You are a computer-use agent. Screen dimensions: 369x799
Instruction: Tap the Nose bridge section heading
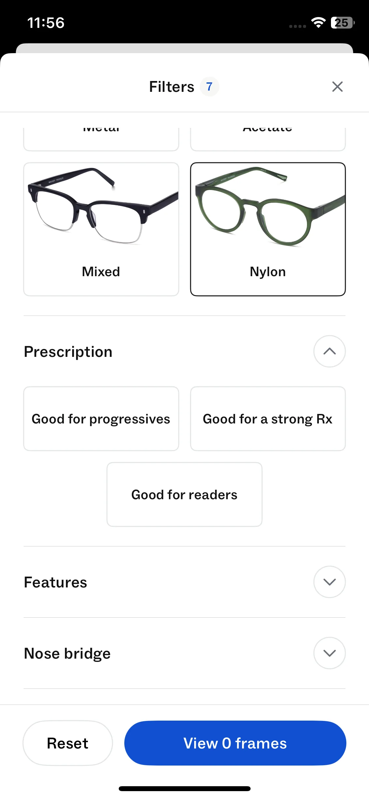click(x=68, y=653)
